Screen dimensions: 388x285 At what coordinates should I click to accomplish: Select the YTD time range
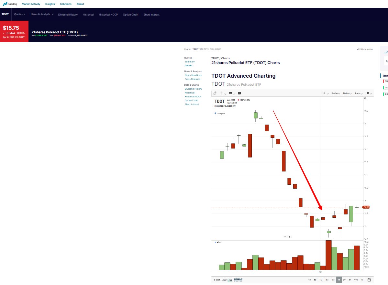[356, 280]
